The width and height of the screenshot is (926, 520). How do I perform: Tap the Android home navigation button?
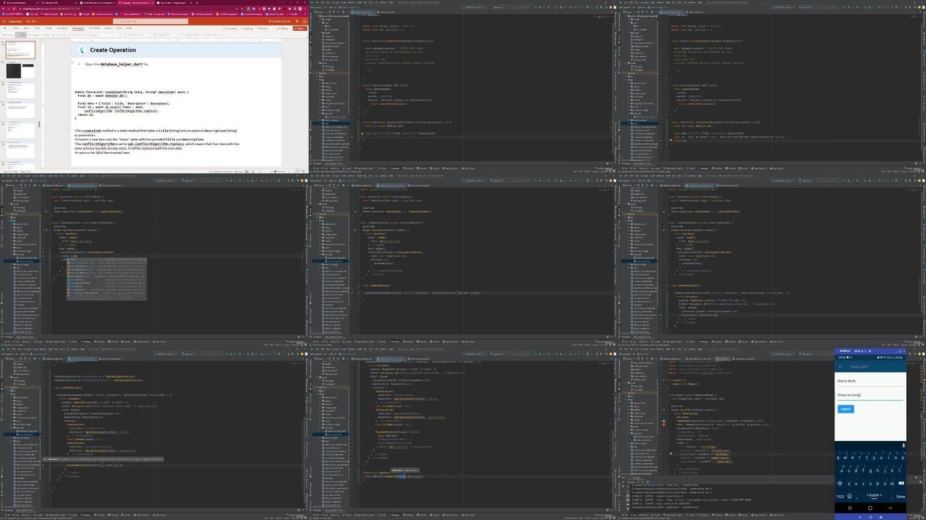coord(870,508)
